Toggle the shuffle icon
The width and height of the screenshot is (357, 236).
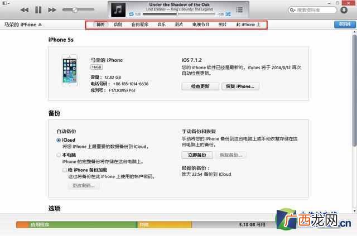click(228, 14)
